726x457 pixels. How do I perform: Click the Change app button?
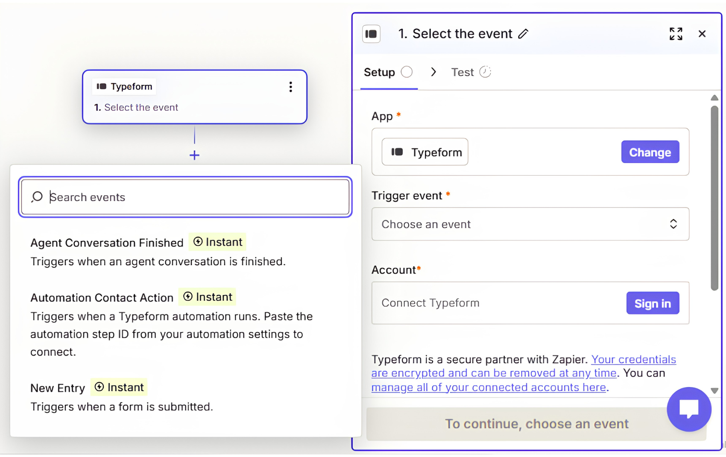tap(650, 152)
